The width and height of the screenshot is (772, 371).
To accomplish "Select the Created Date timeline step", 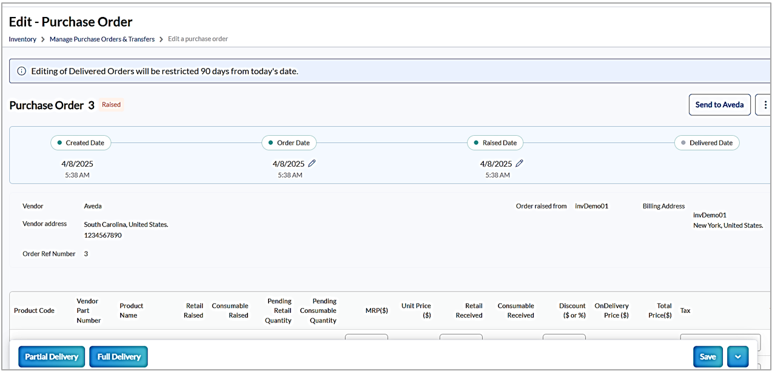I will coord(81,143).
